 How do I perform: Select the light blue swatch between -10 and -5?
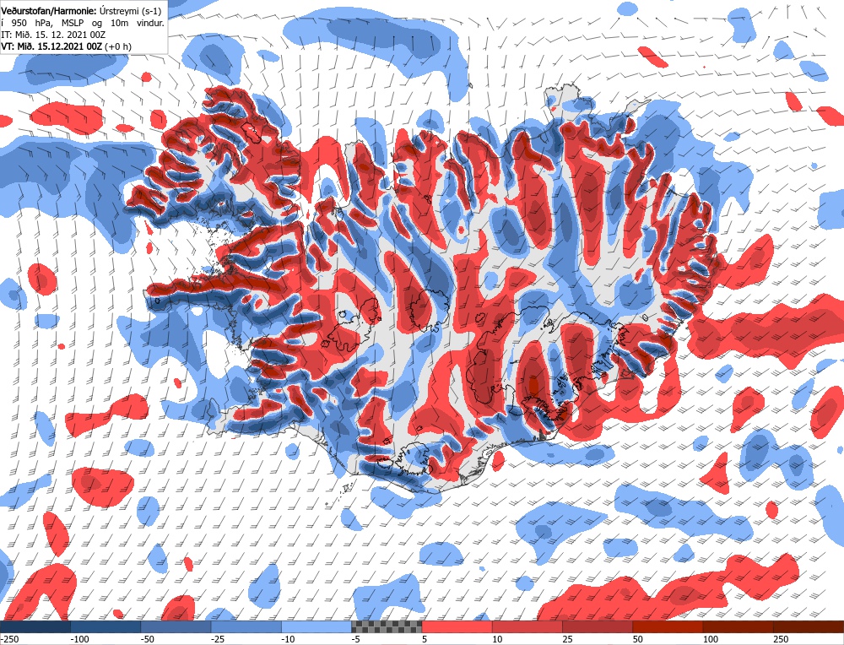point(316,626)
